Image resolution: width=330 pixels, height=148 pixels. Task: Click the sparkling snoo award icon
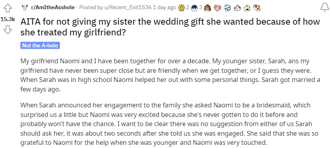coord(247,8)
